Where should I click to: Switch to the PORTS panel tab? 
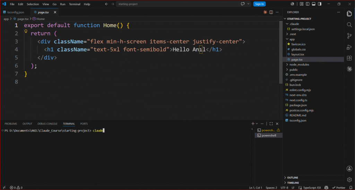(x=84, y=124)
